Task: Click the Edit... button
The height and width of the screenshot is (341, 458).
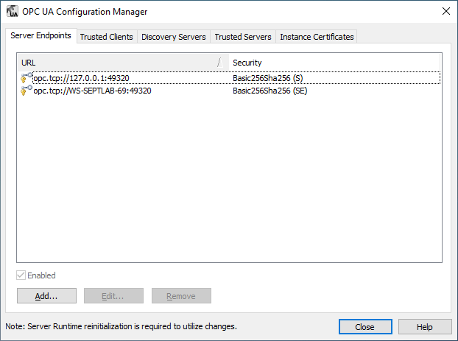Action: (x=113, y=296)
